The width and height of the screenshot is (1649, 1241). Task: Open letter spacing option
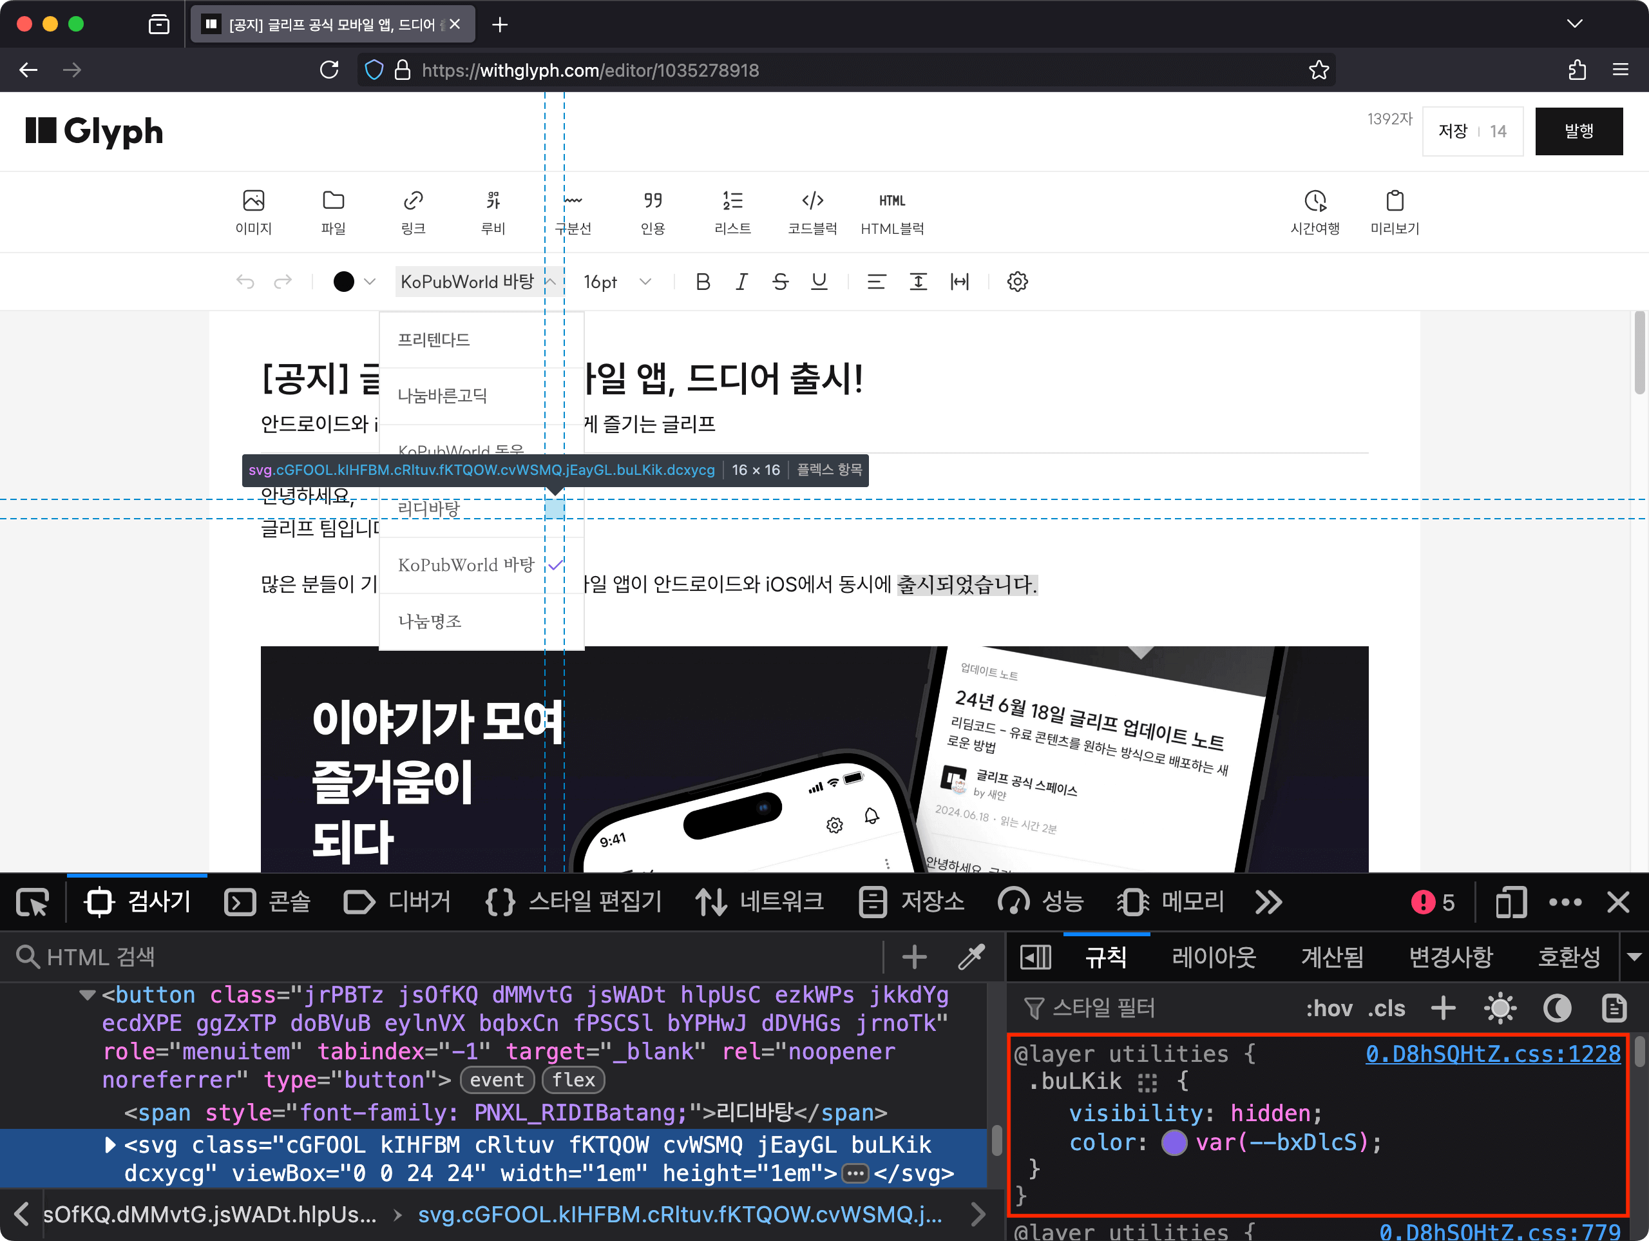coord(959,282)
